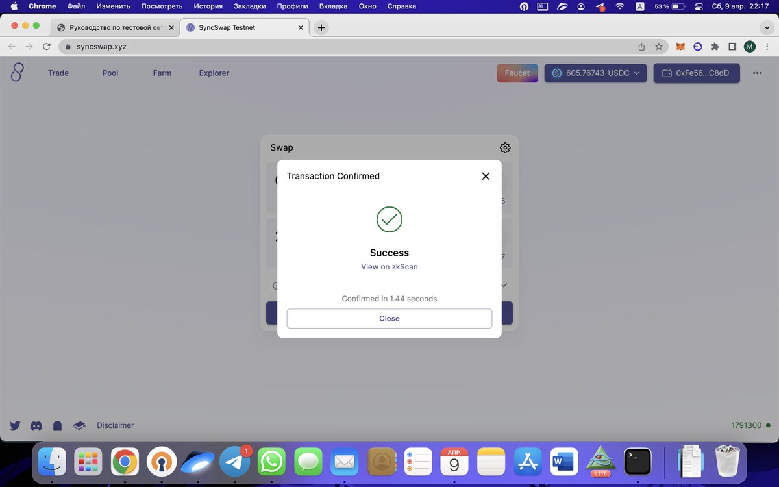Open a new browser tab
779x487 pixels.
pyautogui.click(x=321, y=28)
